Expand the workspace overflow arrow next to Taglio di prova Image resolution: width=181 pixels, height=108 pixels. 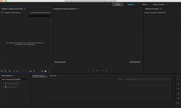167,4
